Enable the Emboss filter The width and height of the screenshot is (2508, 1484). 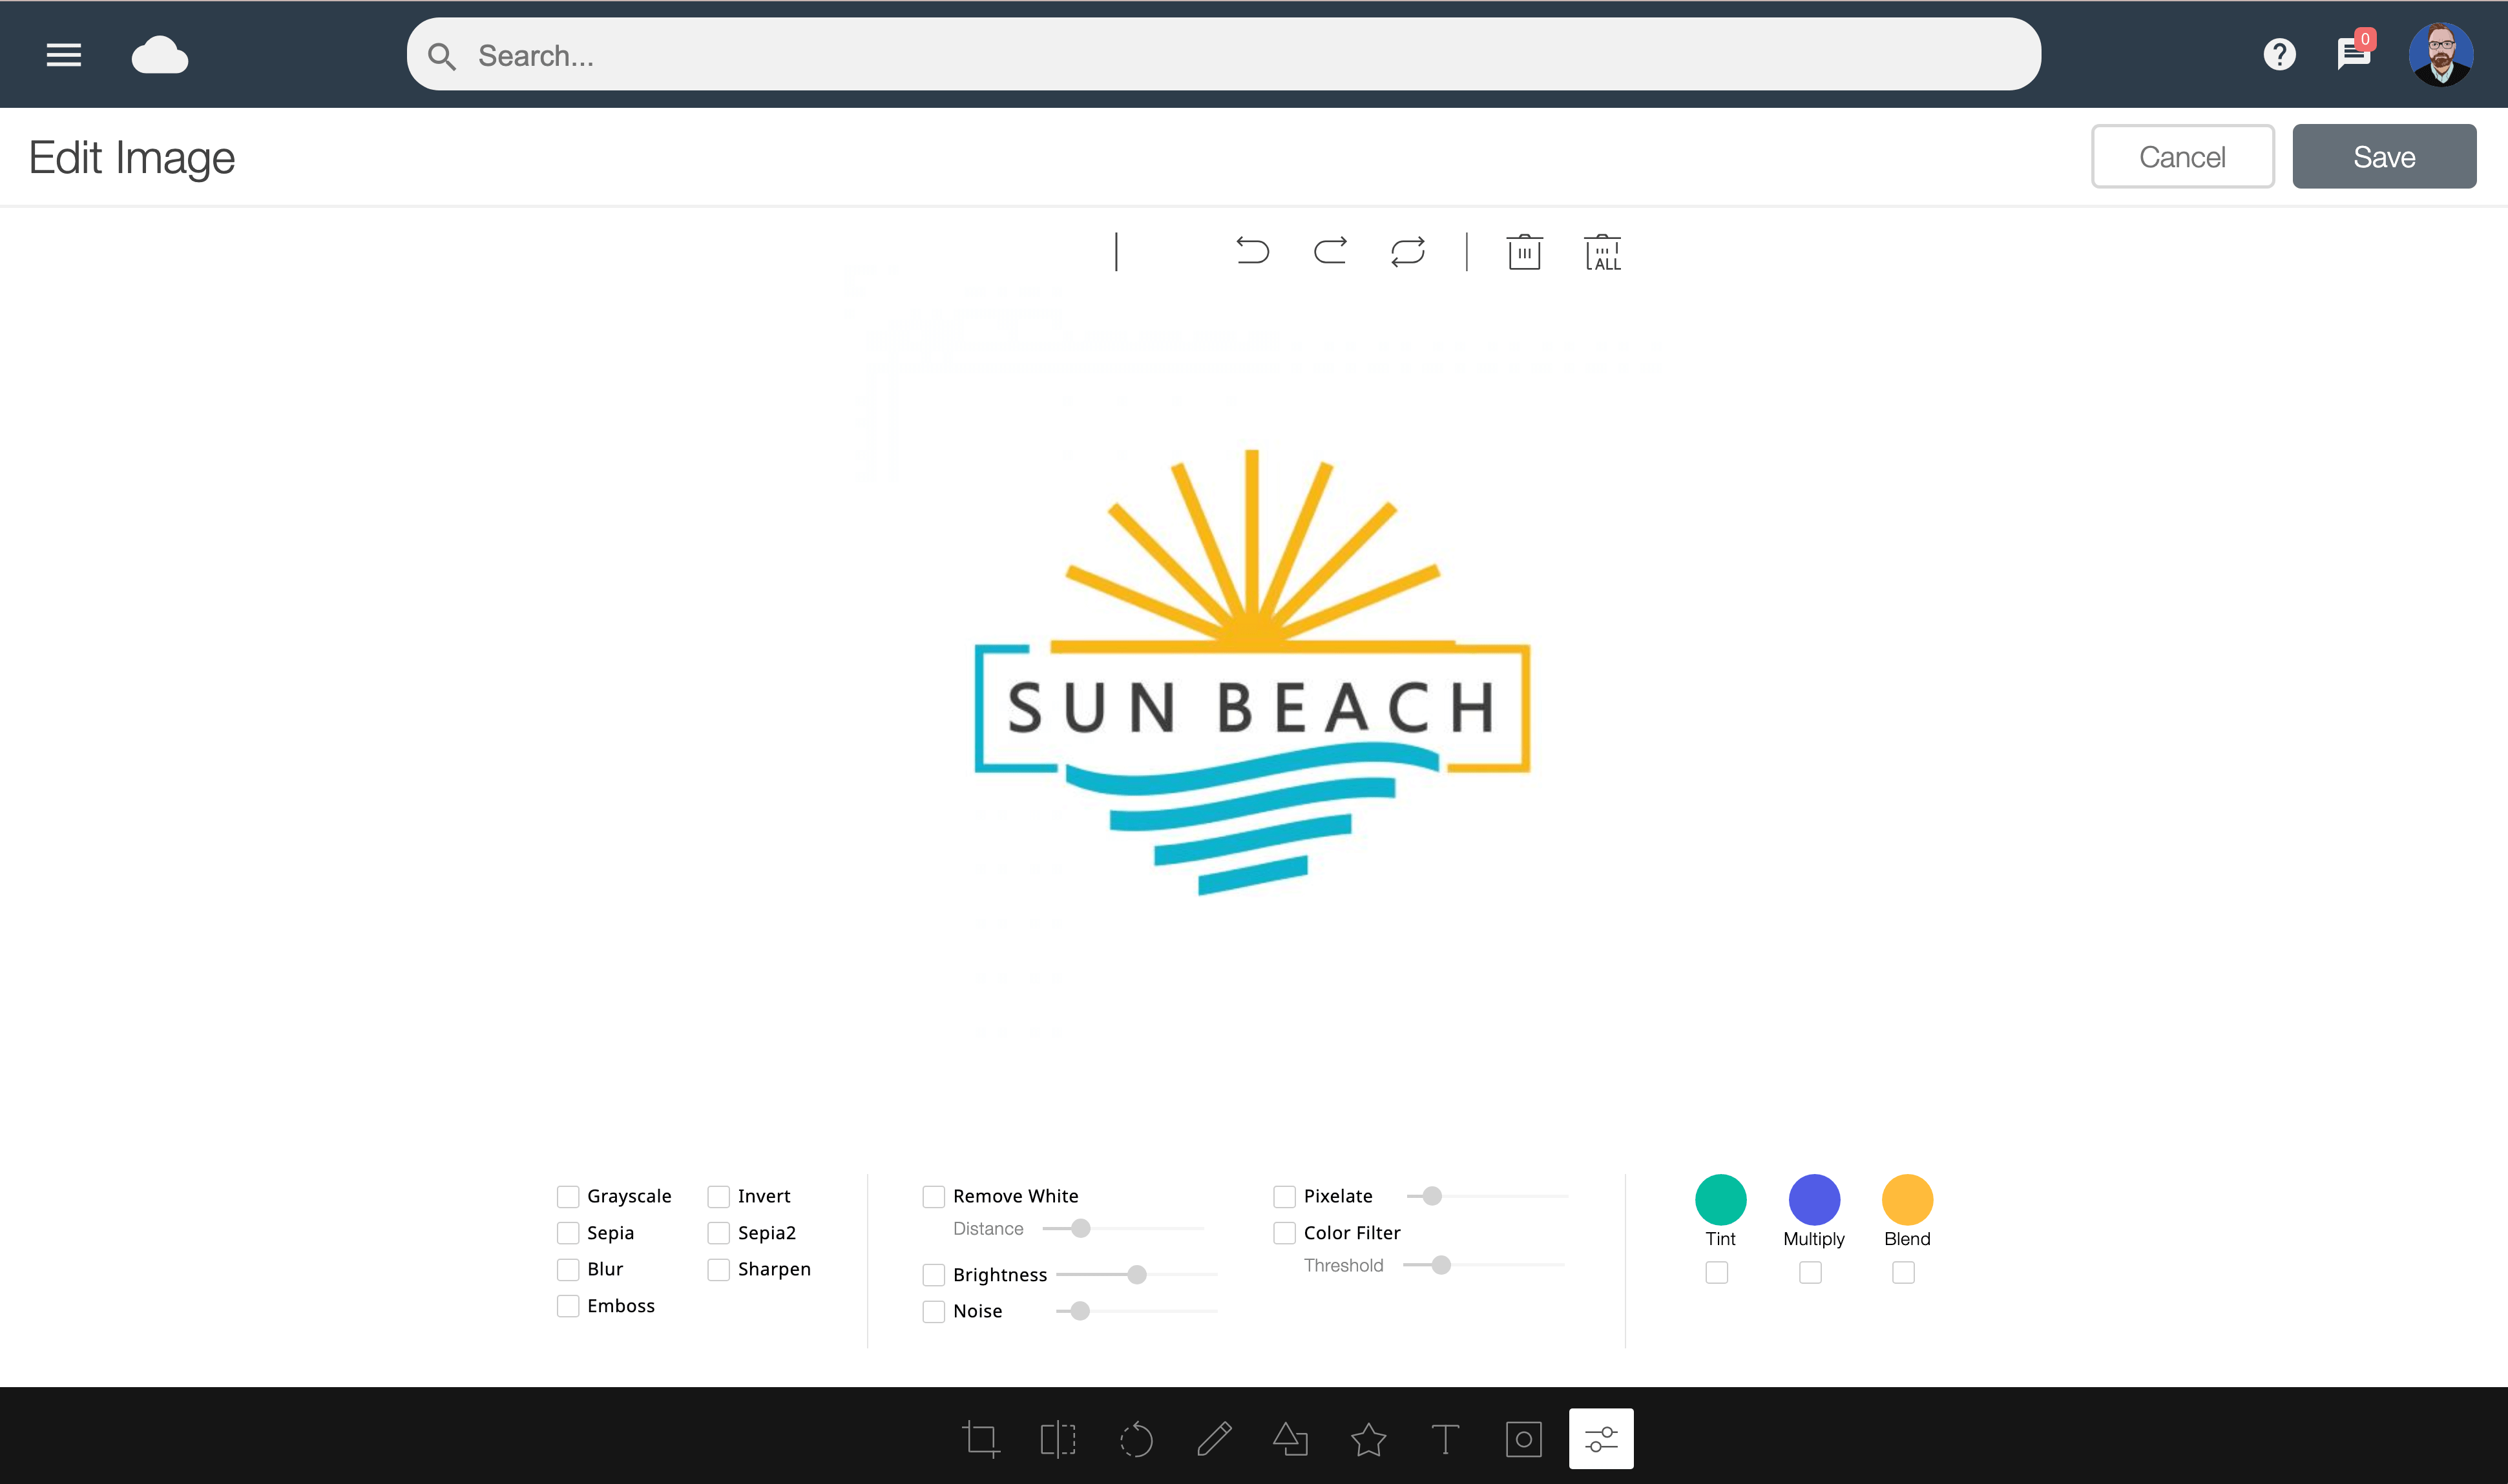coord(569,1305)
